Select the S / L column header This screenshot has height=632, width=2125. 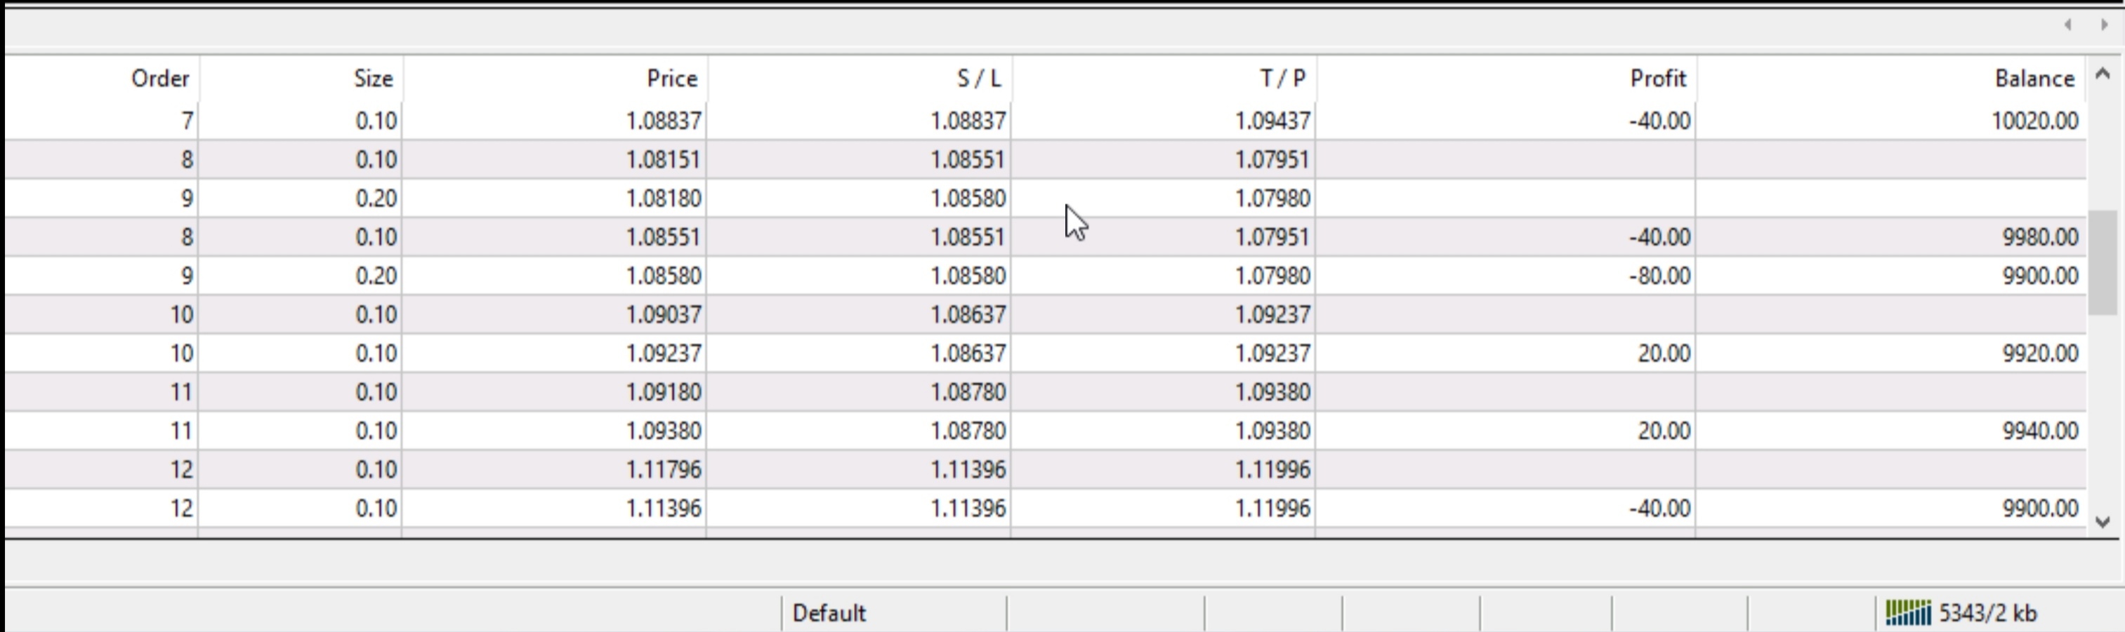(978, 79)
